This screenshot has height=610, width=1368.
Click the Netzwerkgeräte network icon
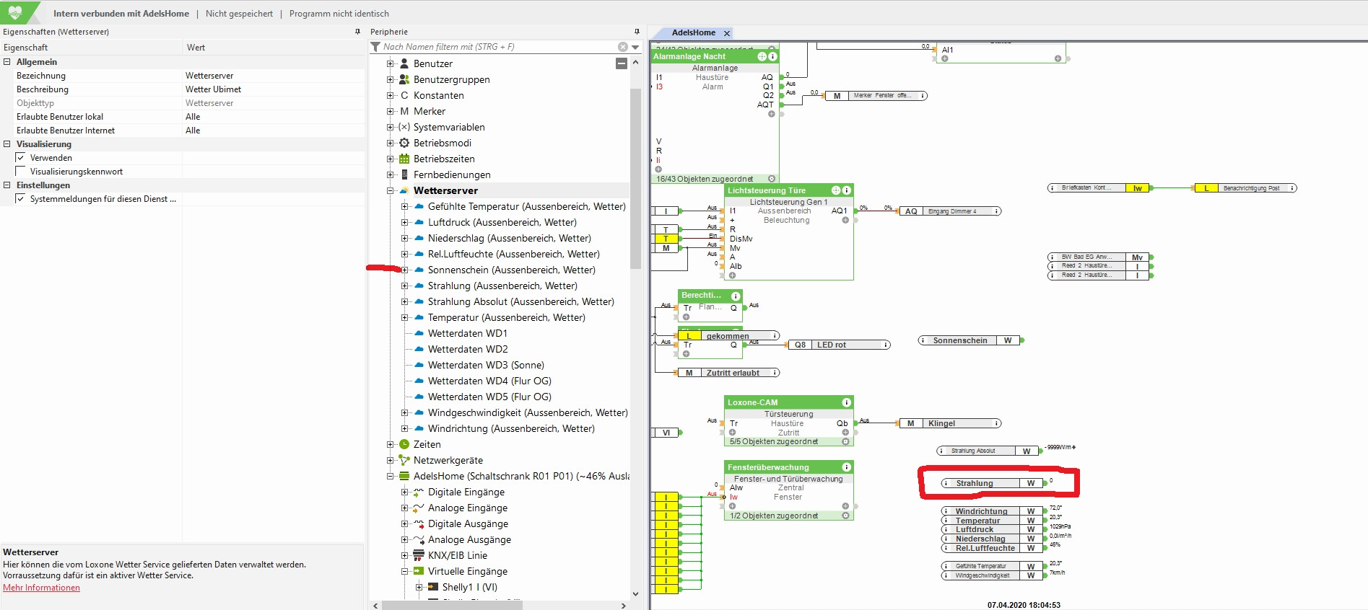[404, 460]
